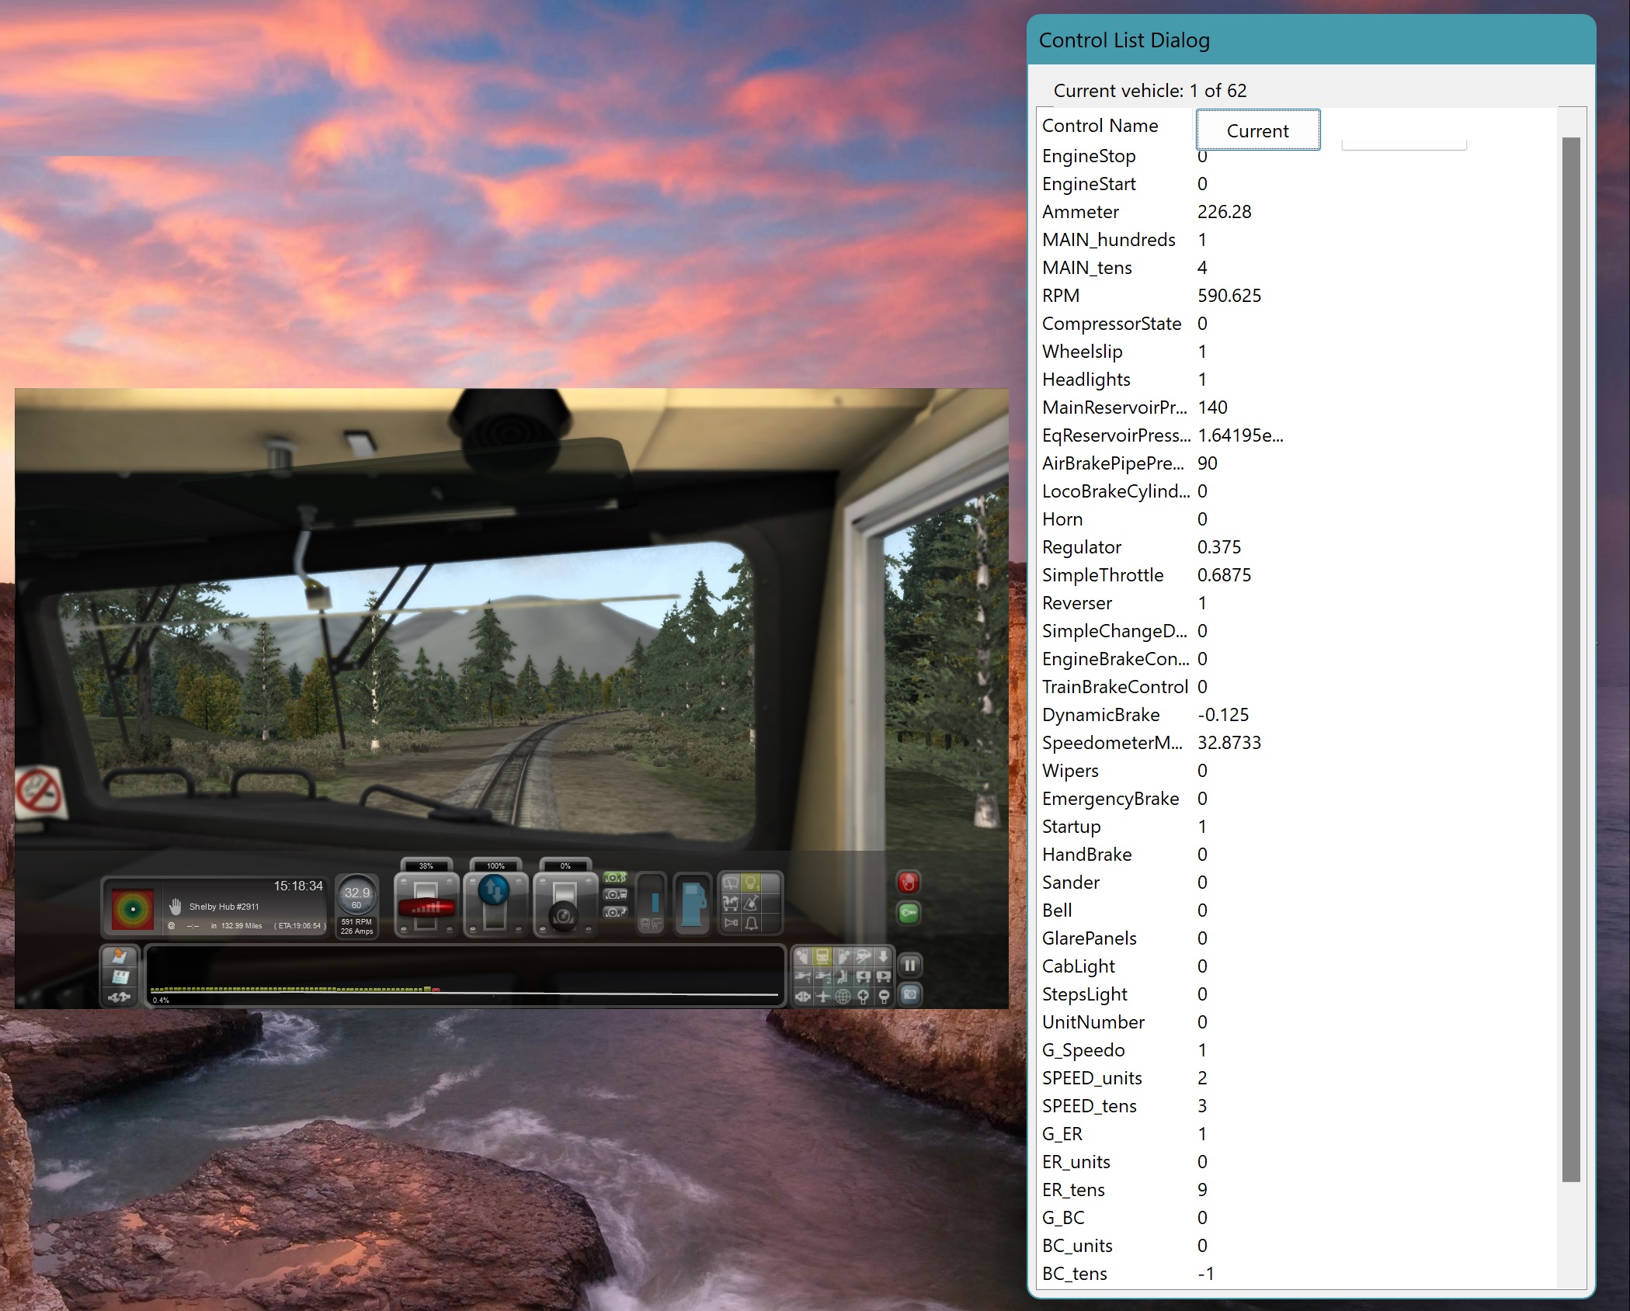This screenshot has height=1311, width=1630.
Task: Click the Current column header button
Action: 1257,130
